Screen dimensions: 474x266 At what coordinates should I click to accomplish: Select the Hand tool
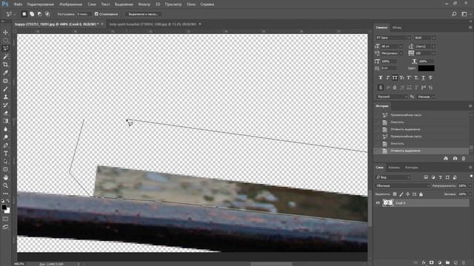tap(5, 177)
